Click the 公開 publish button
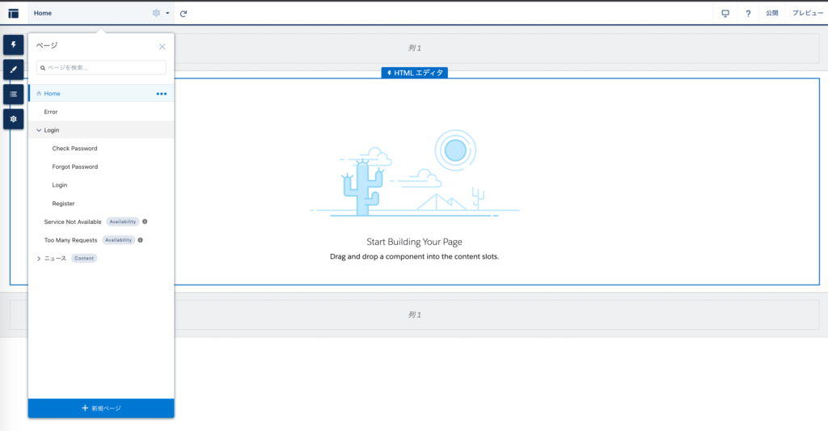Screen dimensions: 828x431 click(x=772, y=14)
